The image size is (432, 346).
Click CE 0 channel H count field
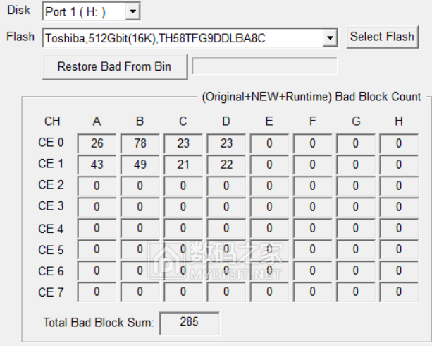tap(399, 143)
